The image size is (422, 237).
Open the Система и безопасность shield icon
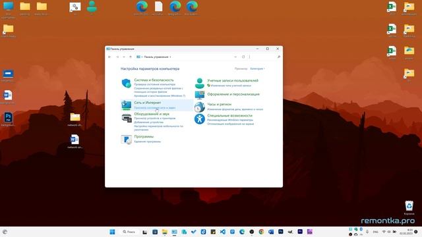point(126,84)
